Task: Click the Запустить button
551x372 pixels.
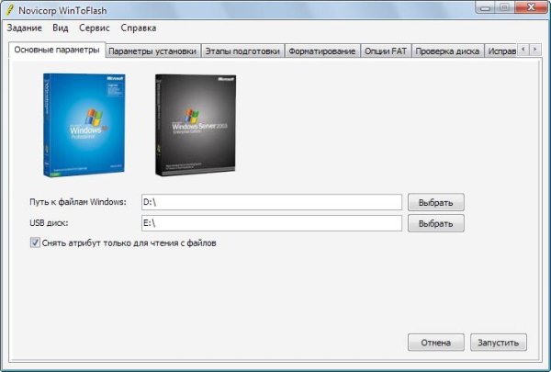Action: tap(499, 343)
